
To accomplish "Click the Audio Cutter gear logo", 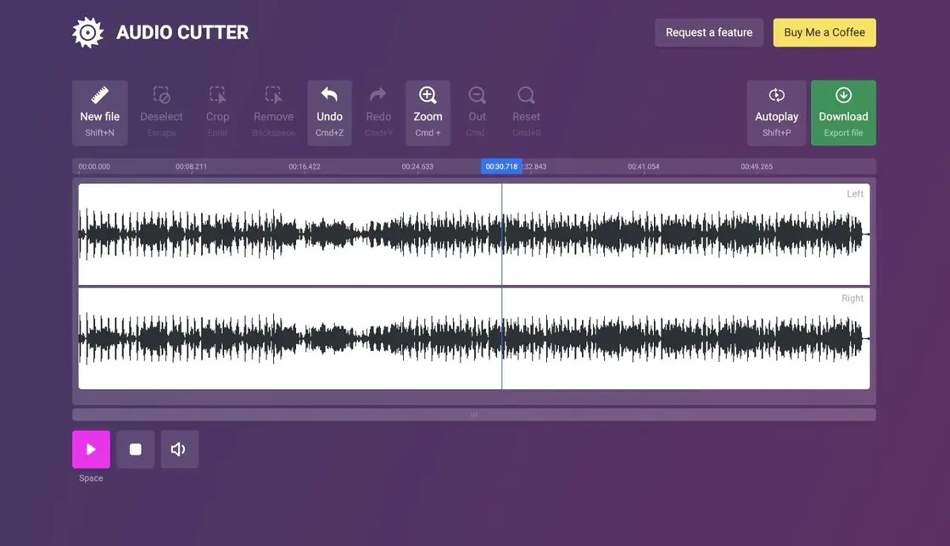I will [88, 32].
